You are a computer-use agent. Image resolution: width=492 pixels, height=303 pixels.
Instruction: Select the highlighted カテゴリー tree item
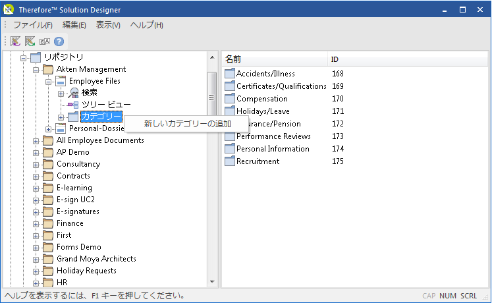(101, 117)
